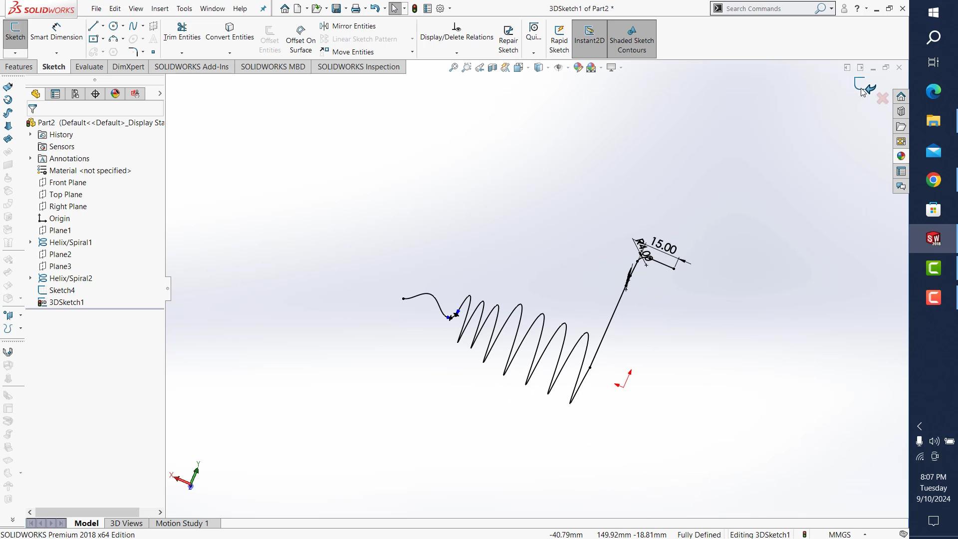The width and height of the screenshot is (958, 539).
Task: Open the Motion Study 1 tab
Action: point(182,523)
